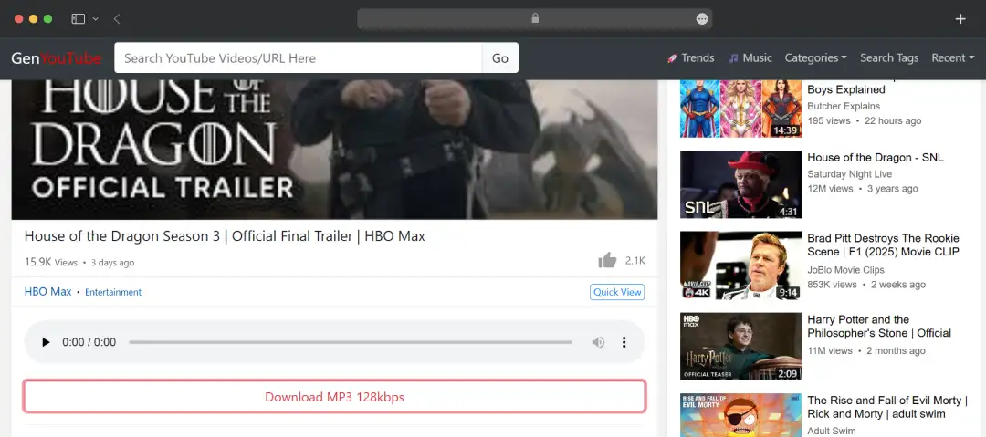
Task: Click the Go search button
Action: [x=500, y=57]
